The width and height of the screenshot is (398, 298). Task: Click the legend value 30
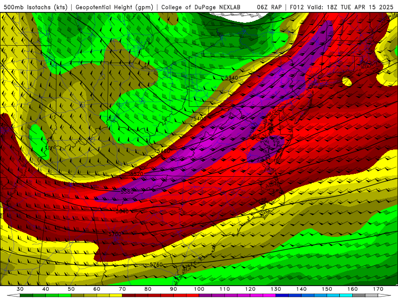tap(20, 289)
